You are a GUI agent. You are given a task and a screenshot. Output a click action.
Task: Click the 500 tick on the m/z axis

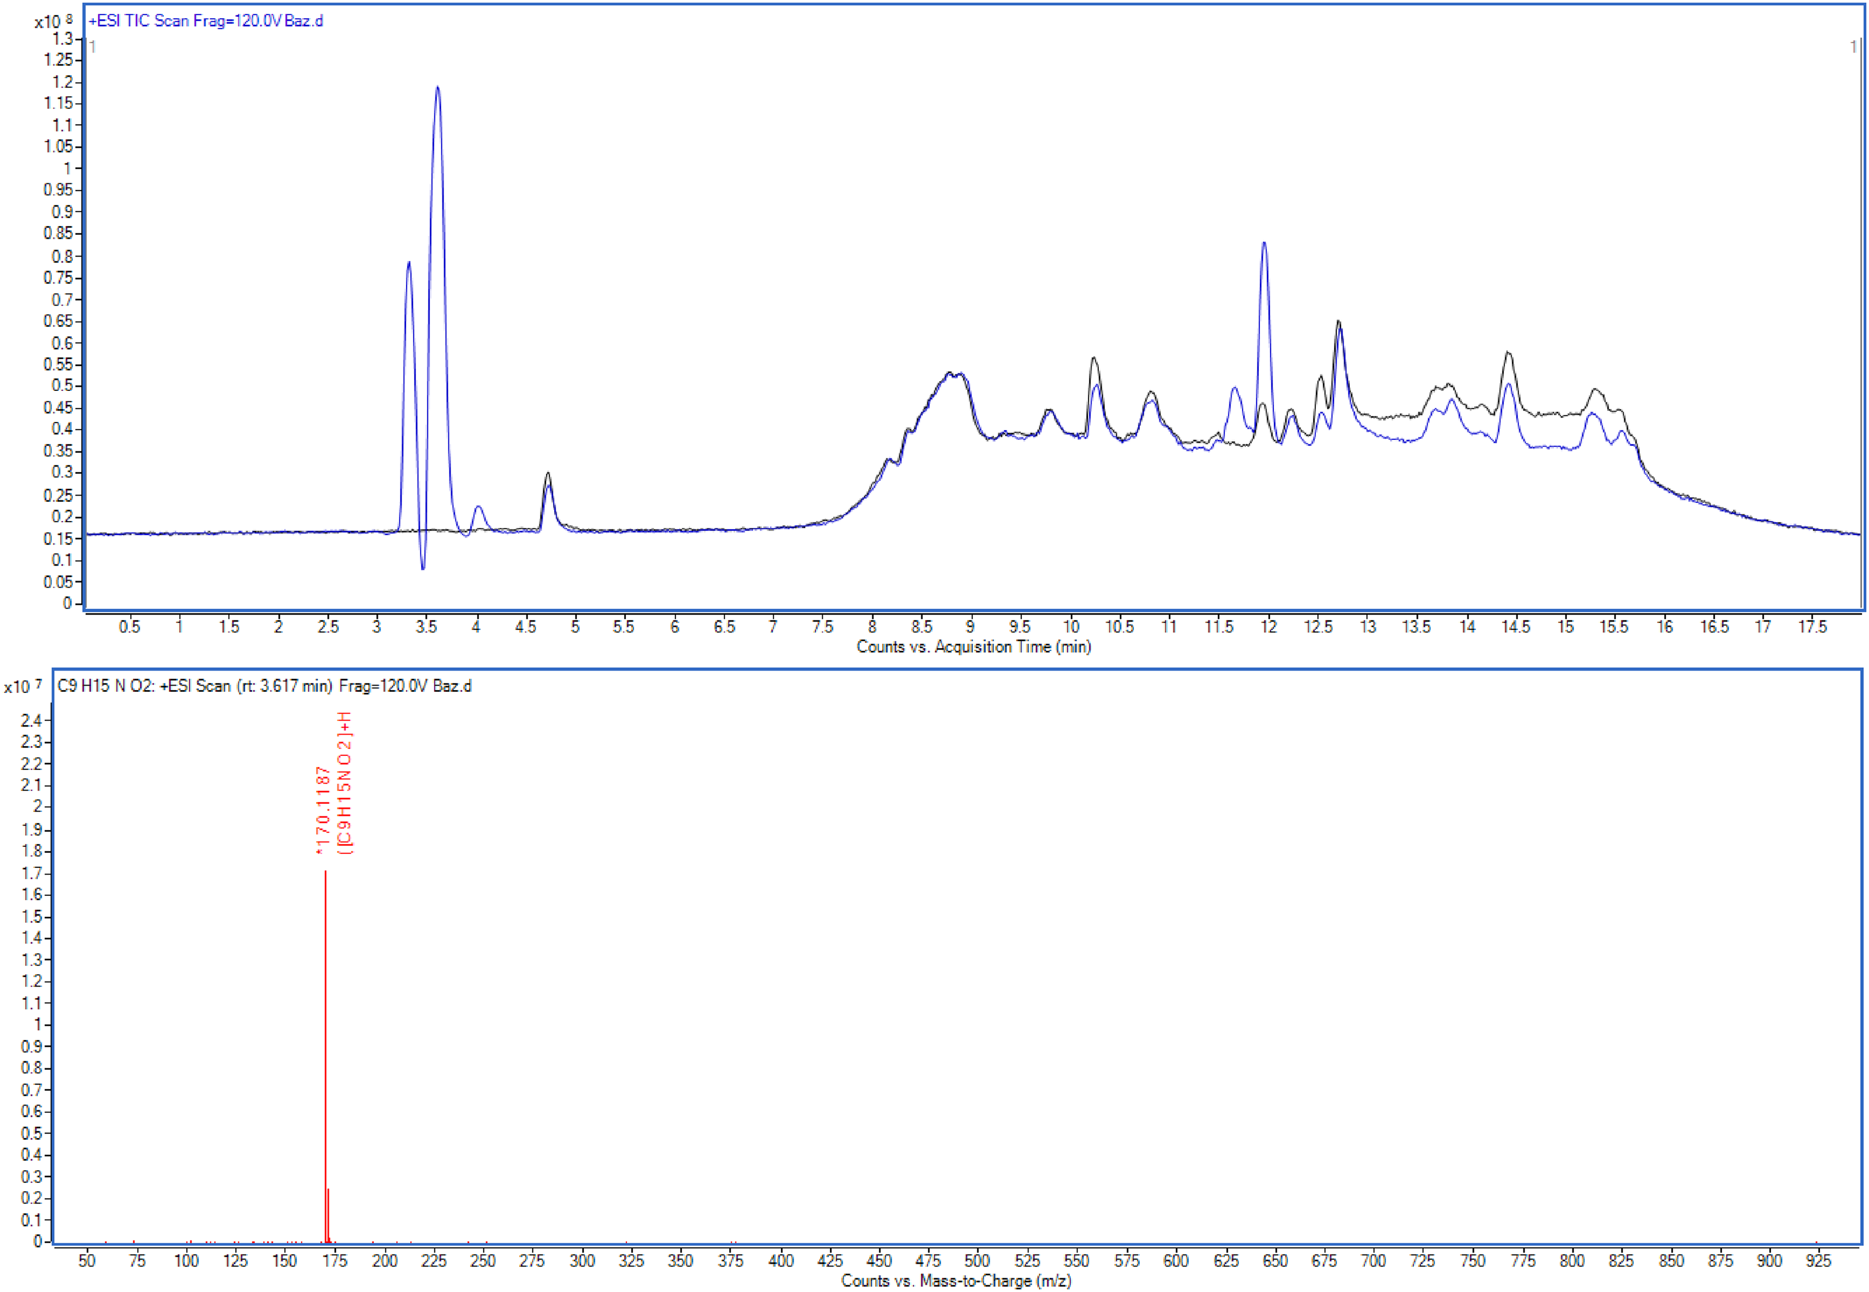coord(976,1260)
